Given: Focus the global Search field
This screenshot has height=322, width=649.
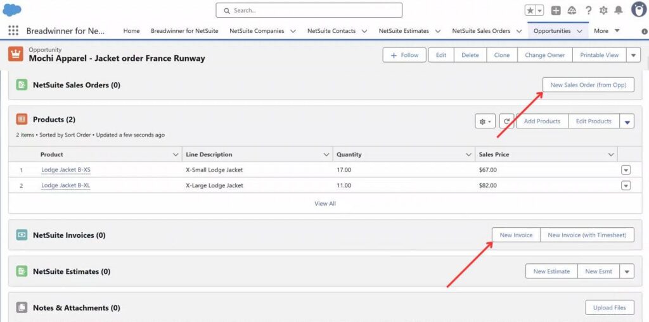Looking at the screenshot, I should (x=309, y=10).
